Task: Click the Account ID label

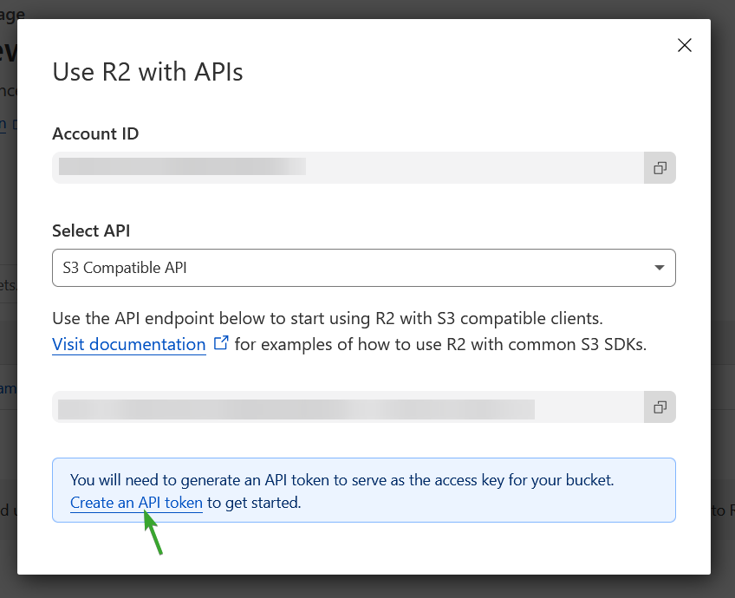Action: 95,133
